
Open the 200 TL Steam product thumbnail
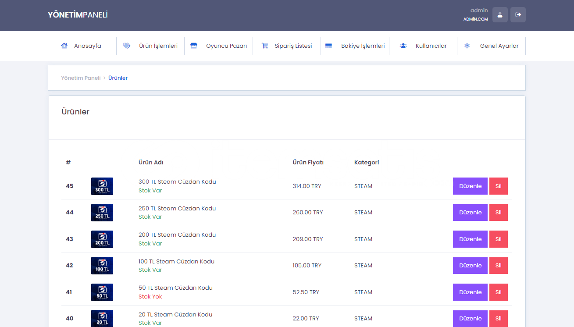pyautogui.click(x=102, y=239)
